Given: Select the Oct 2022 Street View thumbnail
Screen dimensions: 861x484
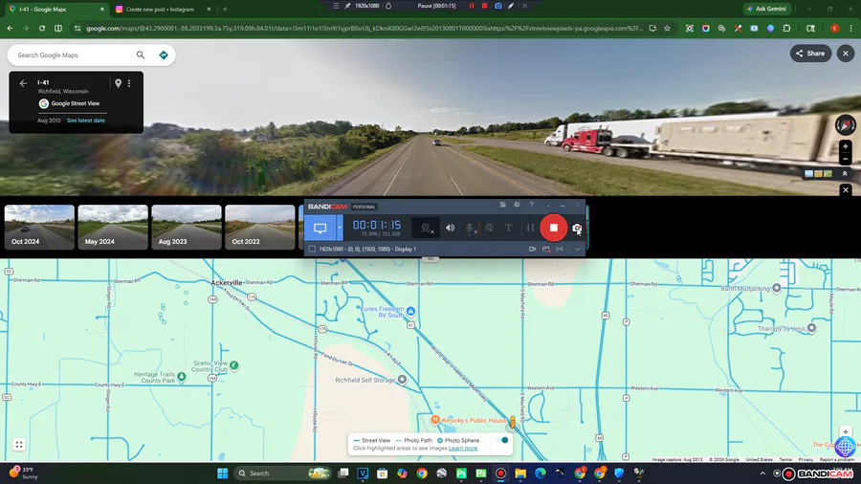Looking at the screenshot, I should tap(260, 228).
